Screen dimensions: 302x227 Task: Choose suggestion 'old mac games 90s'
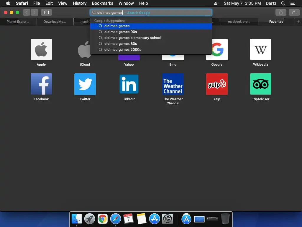[x=151, y=32]
